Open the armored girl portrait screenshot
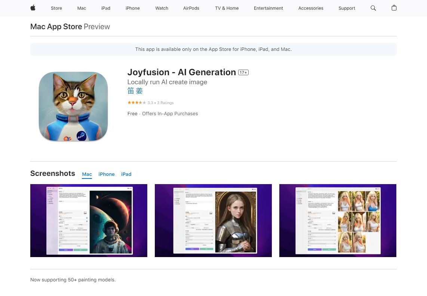427x296 pixels. point(213,220)
